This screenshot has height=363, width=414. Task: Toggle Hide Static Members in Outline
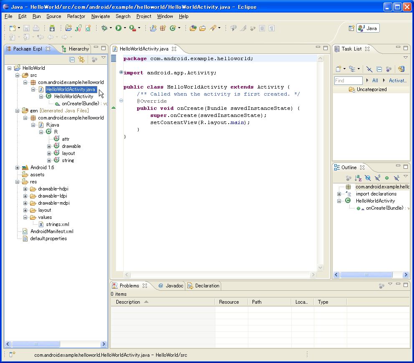click(x=377, y=178)
